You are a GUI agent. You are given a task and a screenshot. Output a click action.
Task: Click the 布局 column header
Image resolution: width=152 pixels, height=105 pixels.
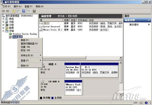click(66, 20)
